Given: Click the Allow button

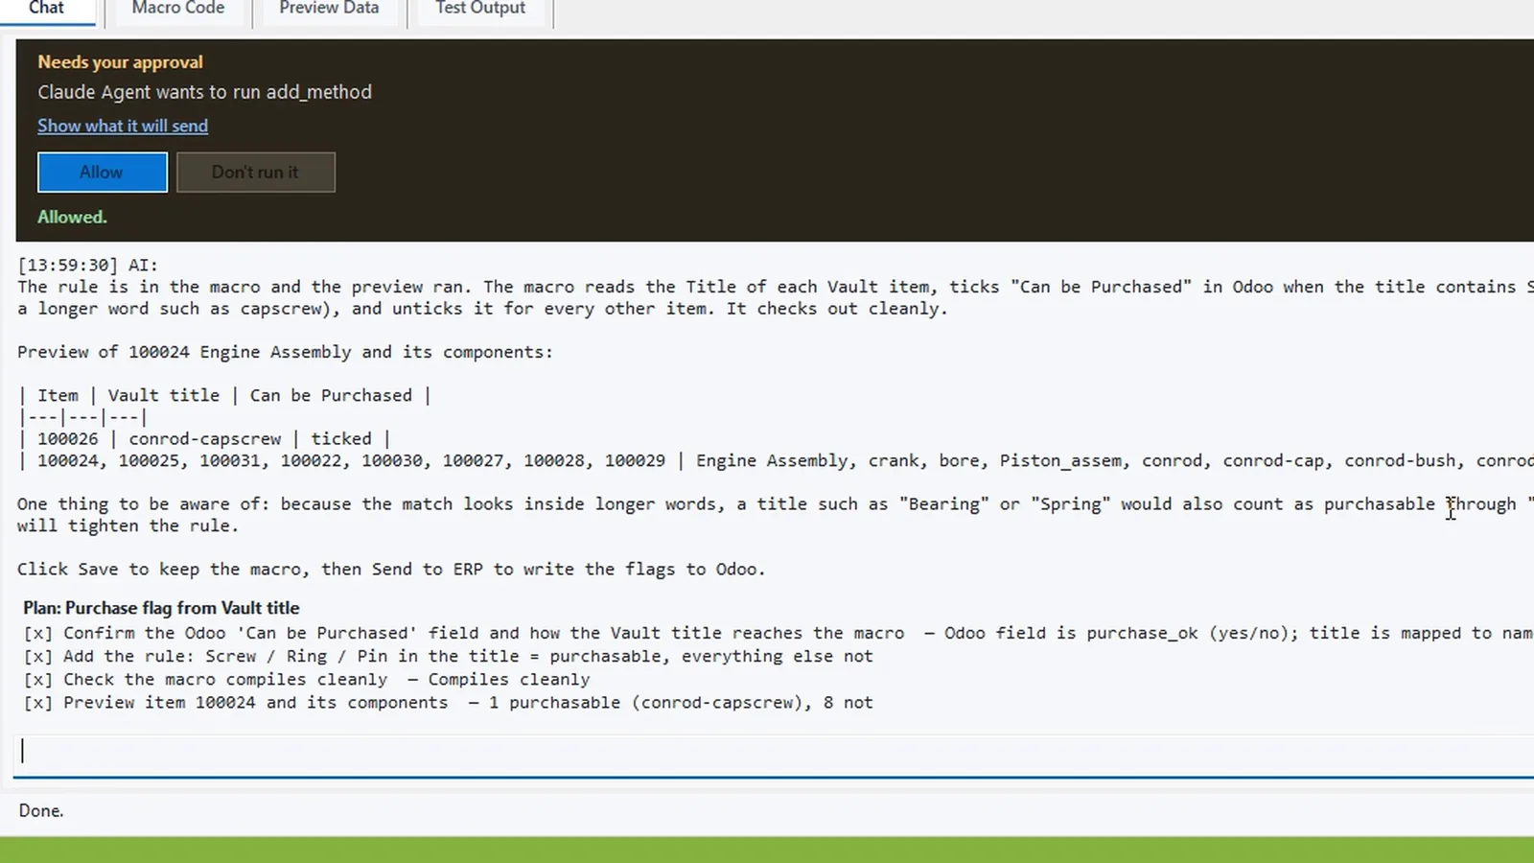Looking at the screenshot, I should [103, 173].
